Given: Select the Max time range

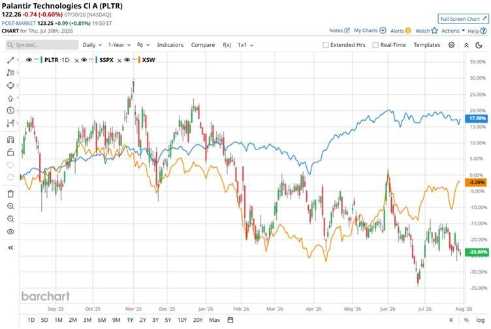Looking at the screenshot, I should coord(215,320).
